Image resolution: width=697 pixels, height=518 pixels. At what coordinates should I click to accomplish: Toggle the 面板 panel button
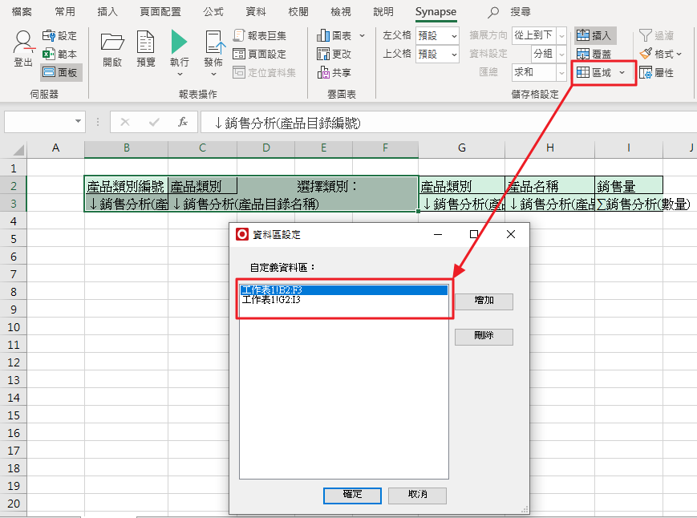click(x=61, y=72)
